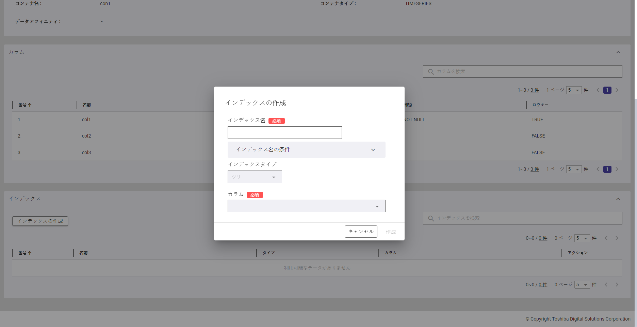Collapse the カラム section with chevron

pos(618,52)
